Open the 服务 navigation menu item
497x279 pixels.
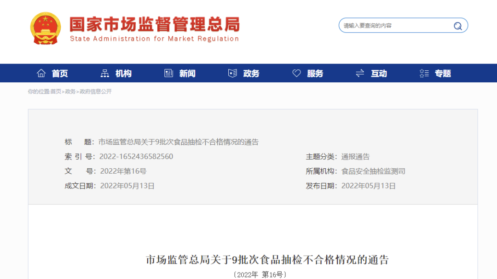[x=315, y=74]
